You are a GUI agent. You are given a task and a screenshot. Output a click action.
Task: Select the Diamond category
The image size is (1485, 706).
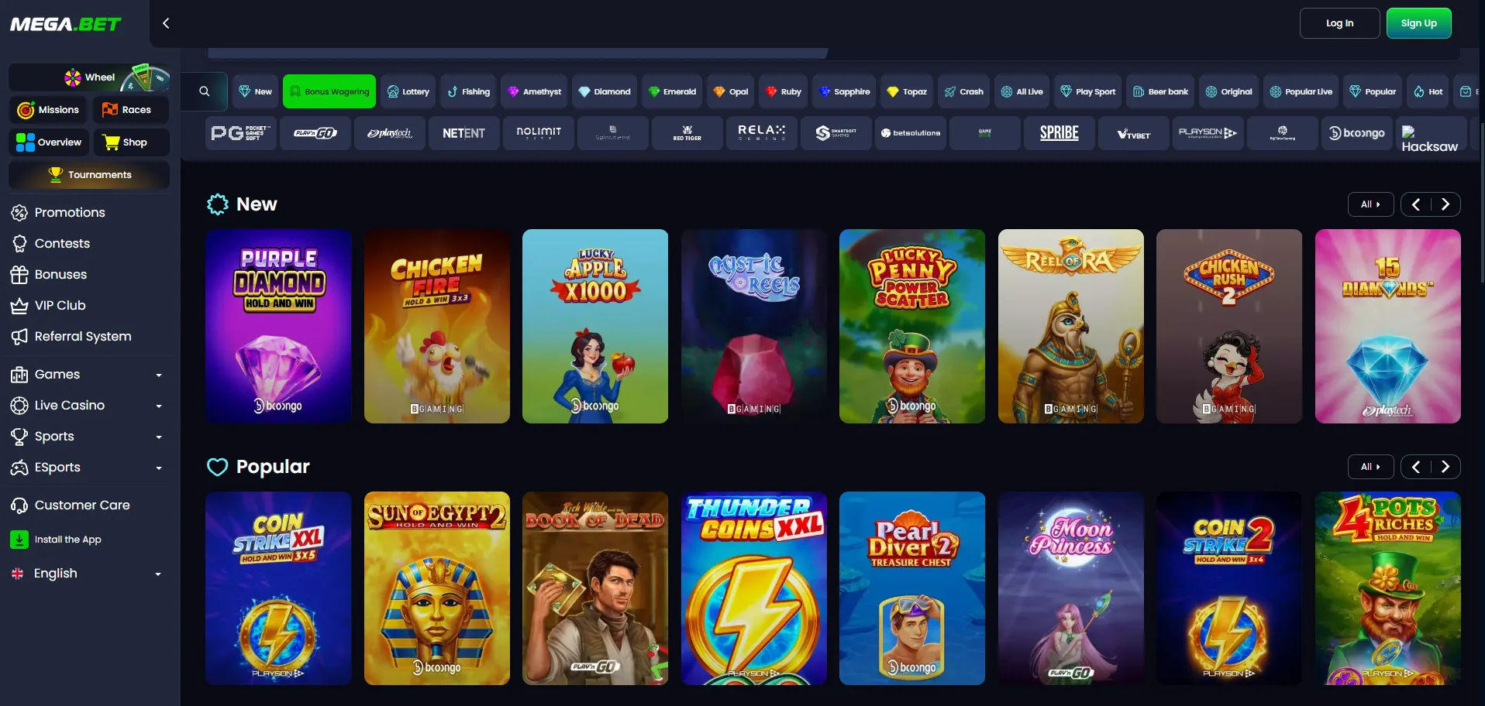click(x=605, y=91)
